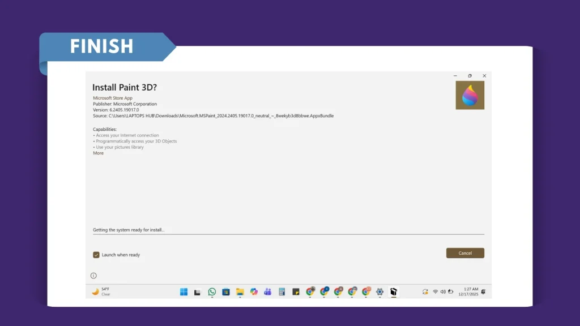
Task: Open Settings gear in the taskbar
Action: (379, 292)
